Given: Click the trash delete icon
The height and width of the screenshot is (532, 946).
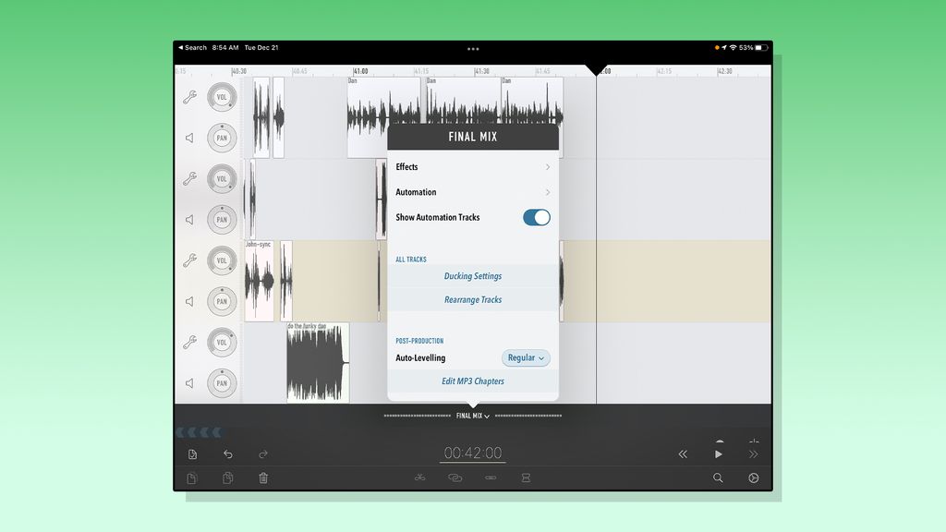Looking at the screenshot, I should click(264, 478).
